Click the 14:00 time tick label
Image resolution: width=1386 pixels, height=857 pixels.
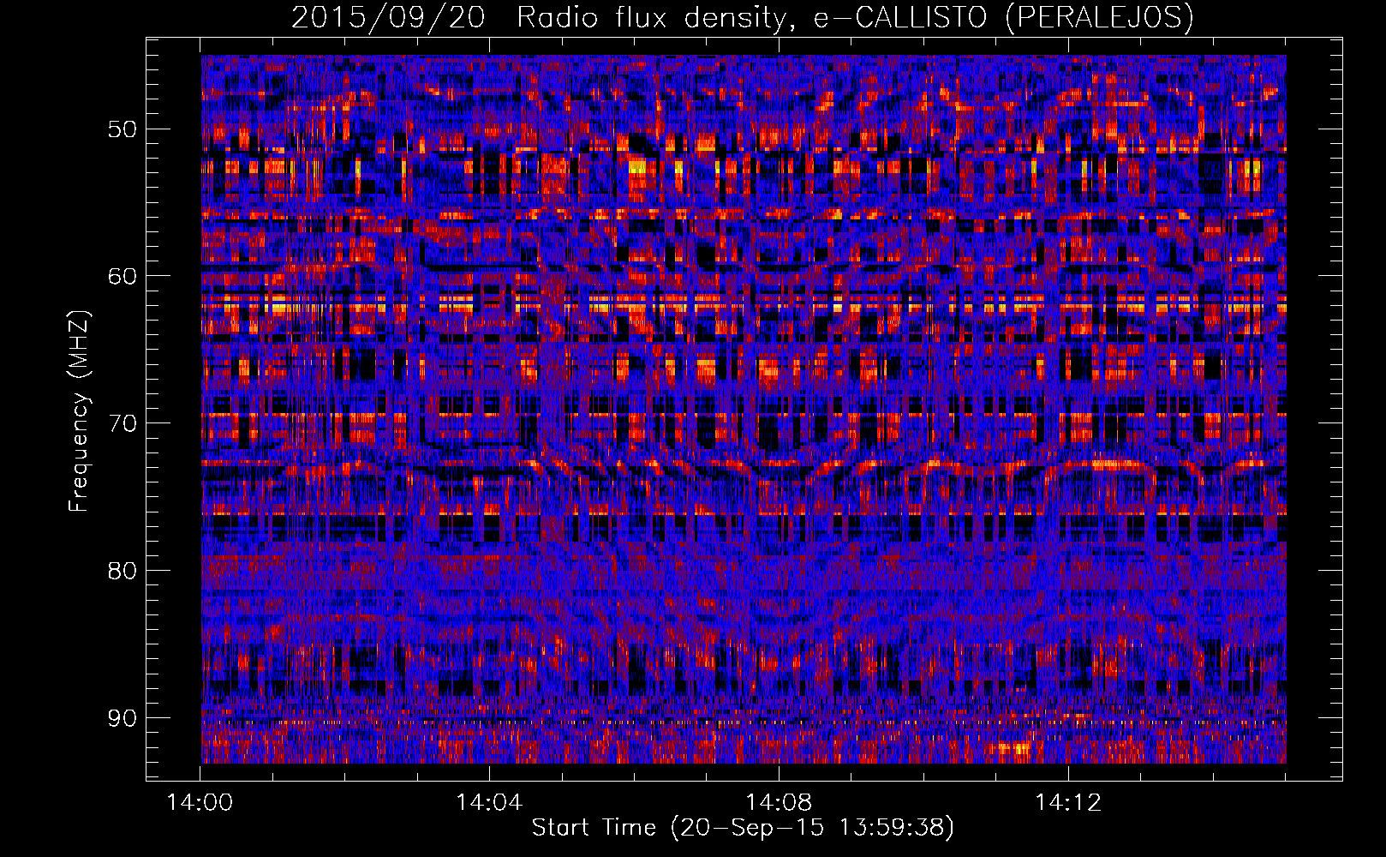(x=200, y=803)
